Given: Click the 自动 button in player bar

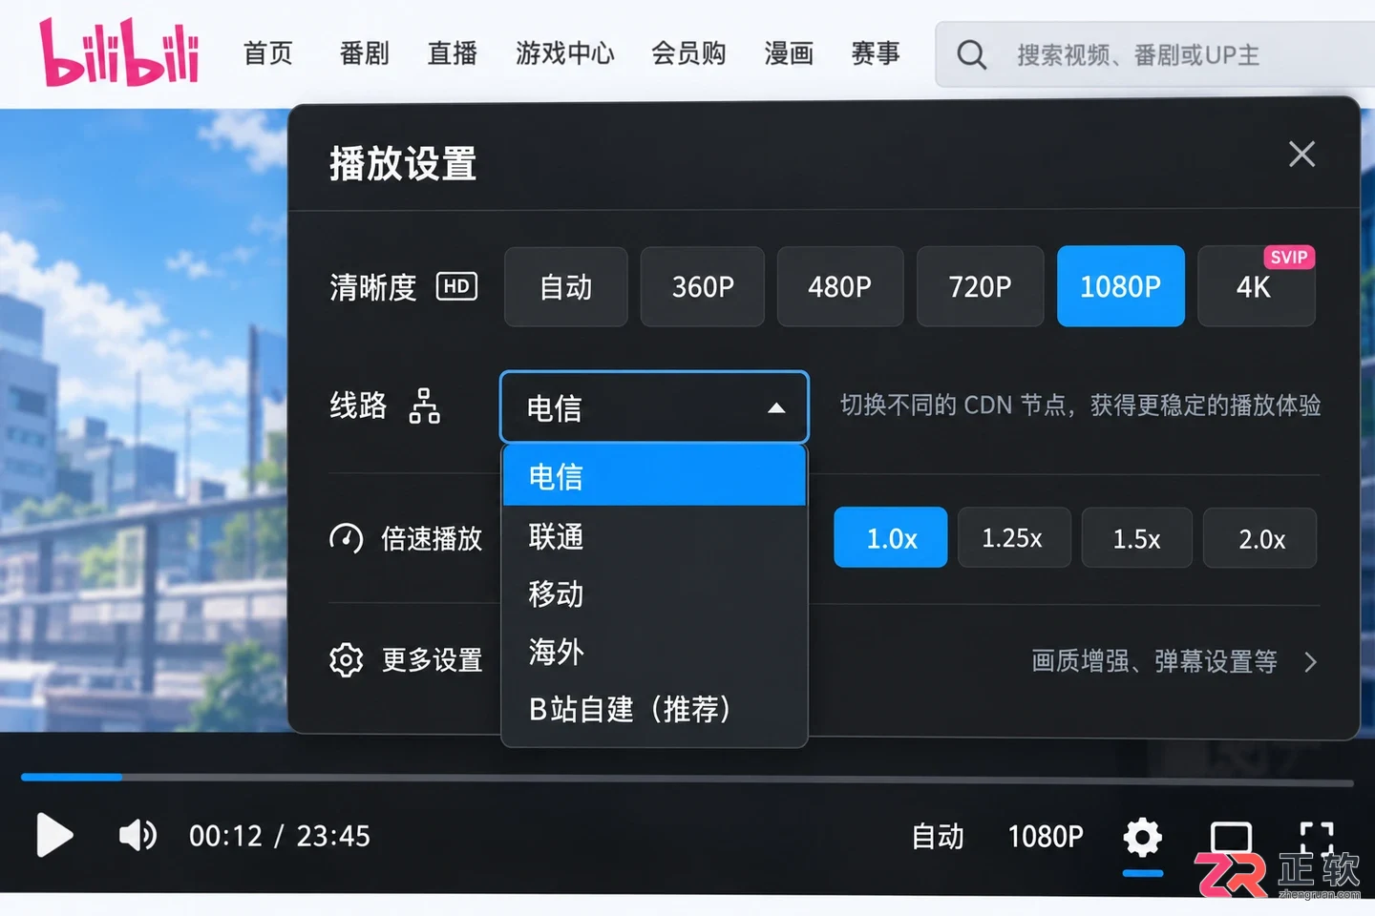Looking at the screenshot, I should [938, 837].
